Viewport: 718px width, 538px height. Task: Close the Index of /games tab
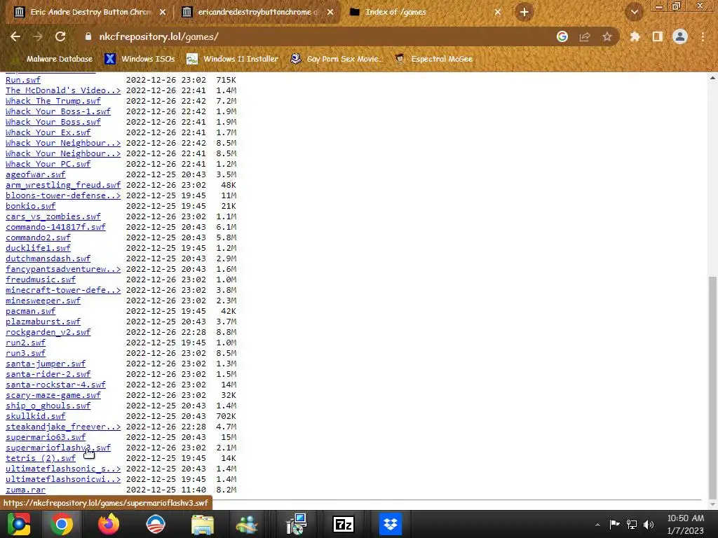pyautogui.click(x=498, y=13)
